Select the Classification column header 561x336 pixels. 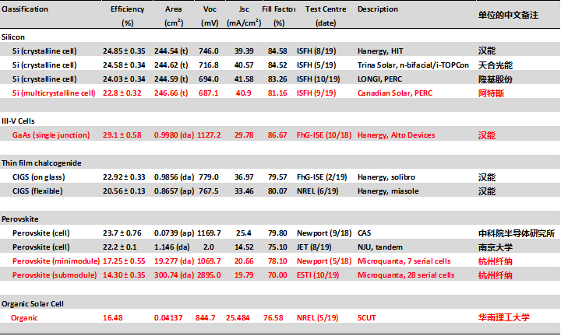[25, 9]
